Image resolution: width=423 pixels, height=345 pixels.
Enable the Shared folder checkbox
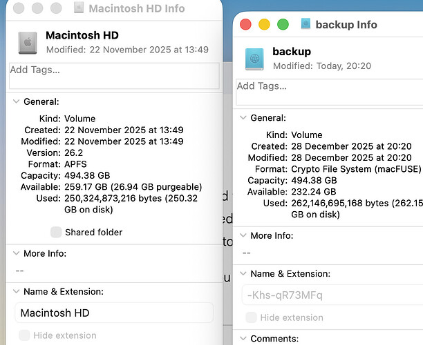click(56, 233)
